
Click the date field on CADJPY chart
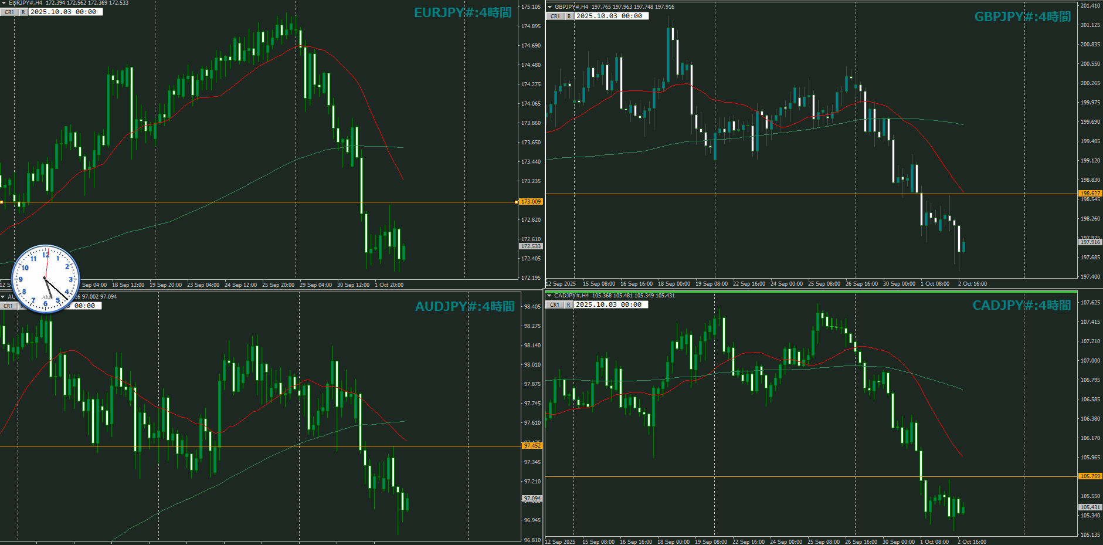(610, 305)
